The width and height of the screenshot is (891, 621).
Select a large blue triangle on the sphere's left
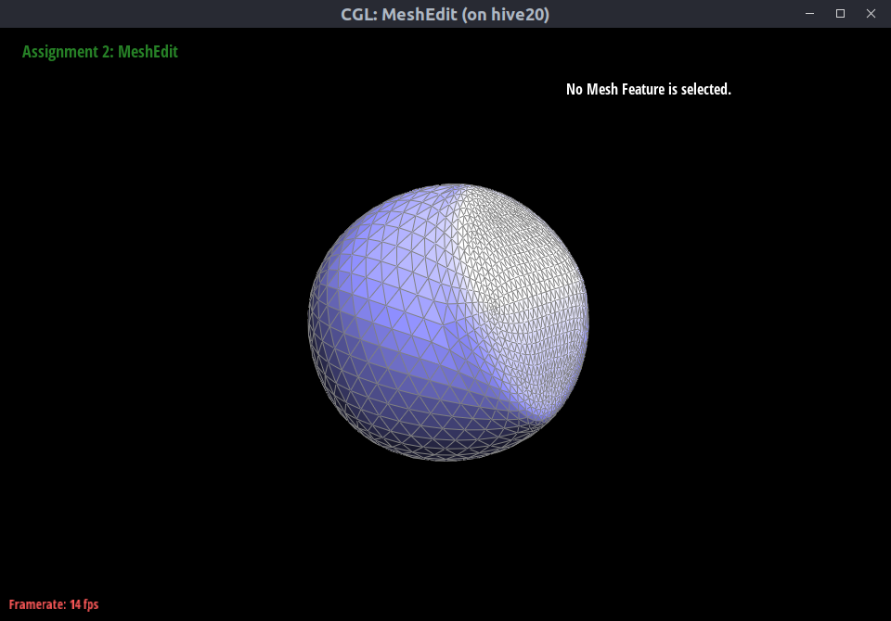(371, 278)
